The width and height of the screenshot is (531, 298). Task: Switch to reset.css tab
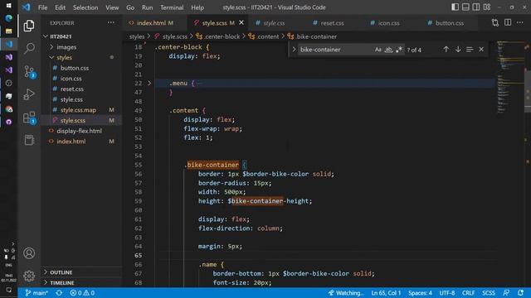332,23
